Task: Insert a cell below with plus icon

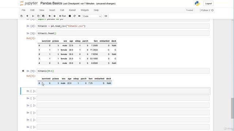Action: coord(27,16)
